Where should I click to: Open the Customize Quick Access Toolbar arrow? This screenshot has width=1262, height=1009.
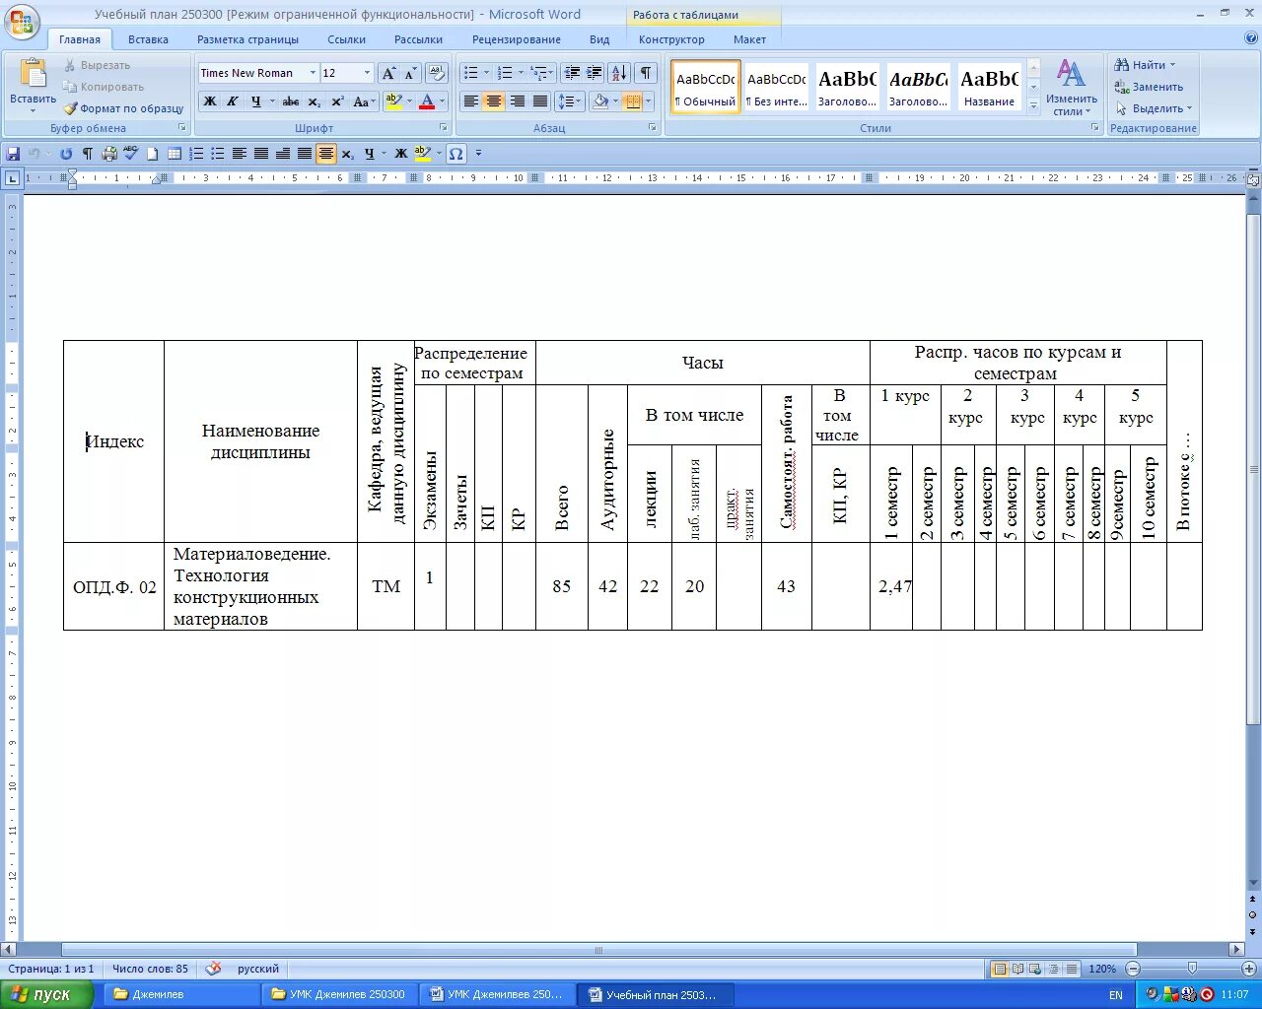478,154
